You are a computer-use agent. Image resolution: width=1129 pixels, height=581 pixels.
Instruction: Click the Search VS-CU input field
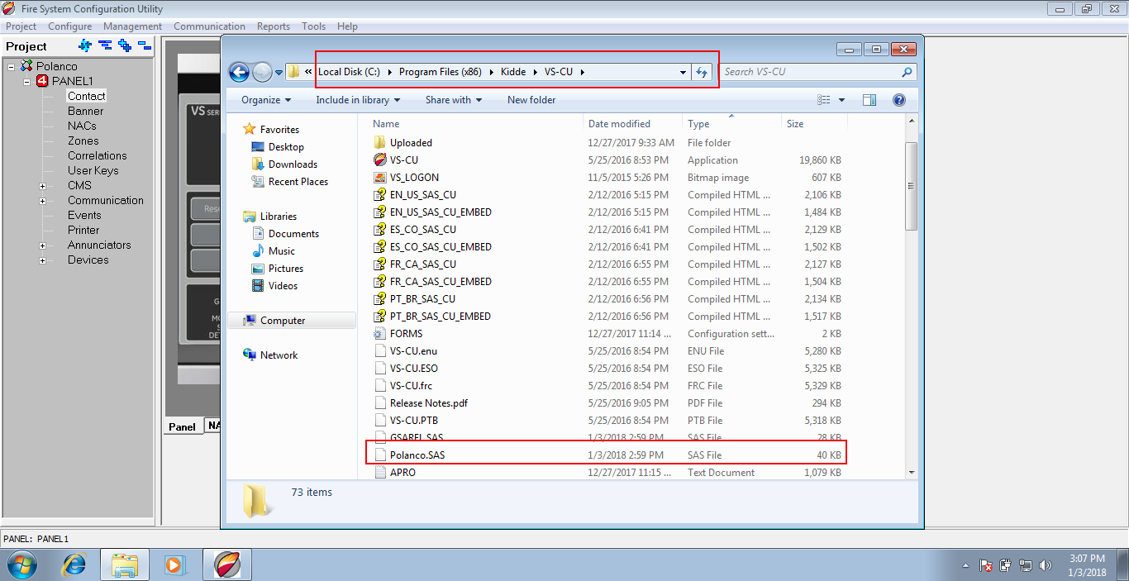click(x=810, y=72)
